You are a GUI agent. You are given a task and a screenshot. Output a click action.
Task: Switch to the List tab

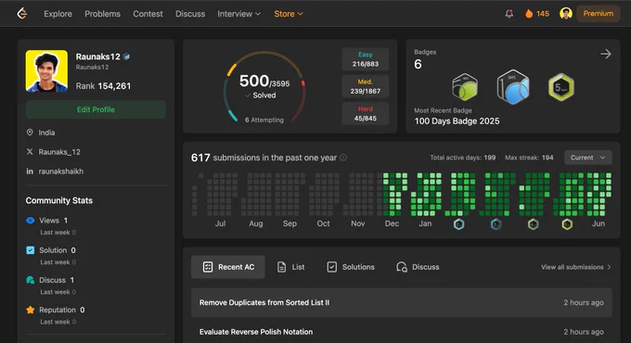tap(291, 267)
